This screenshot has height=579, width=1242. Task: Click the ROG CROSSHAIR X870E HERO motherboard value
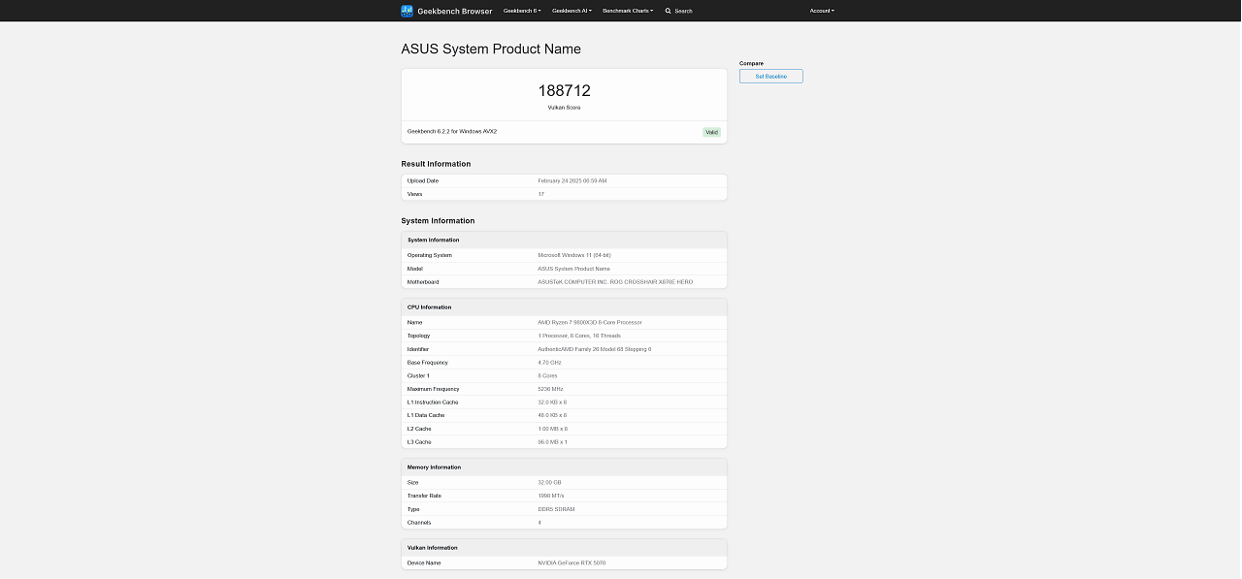pyautogui.click(x=615, y=282)
